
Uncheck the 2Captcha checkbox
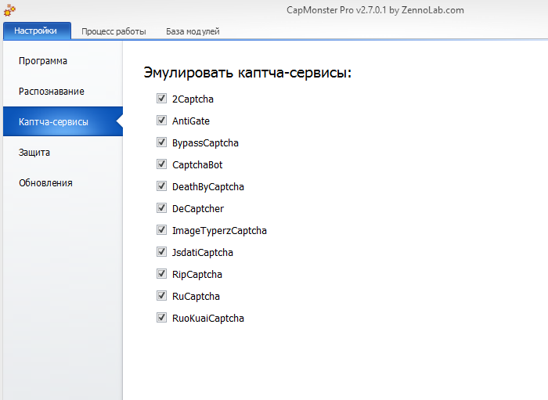tap(161, 99)
